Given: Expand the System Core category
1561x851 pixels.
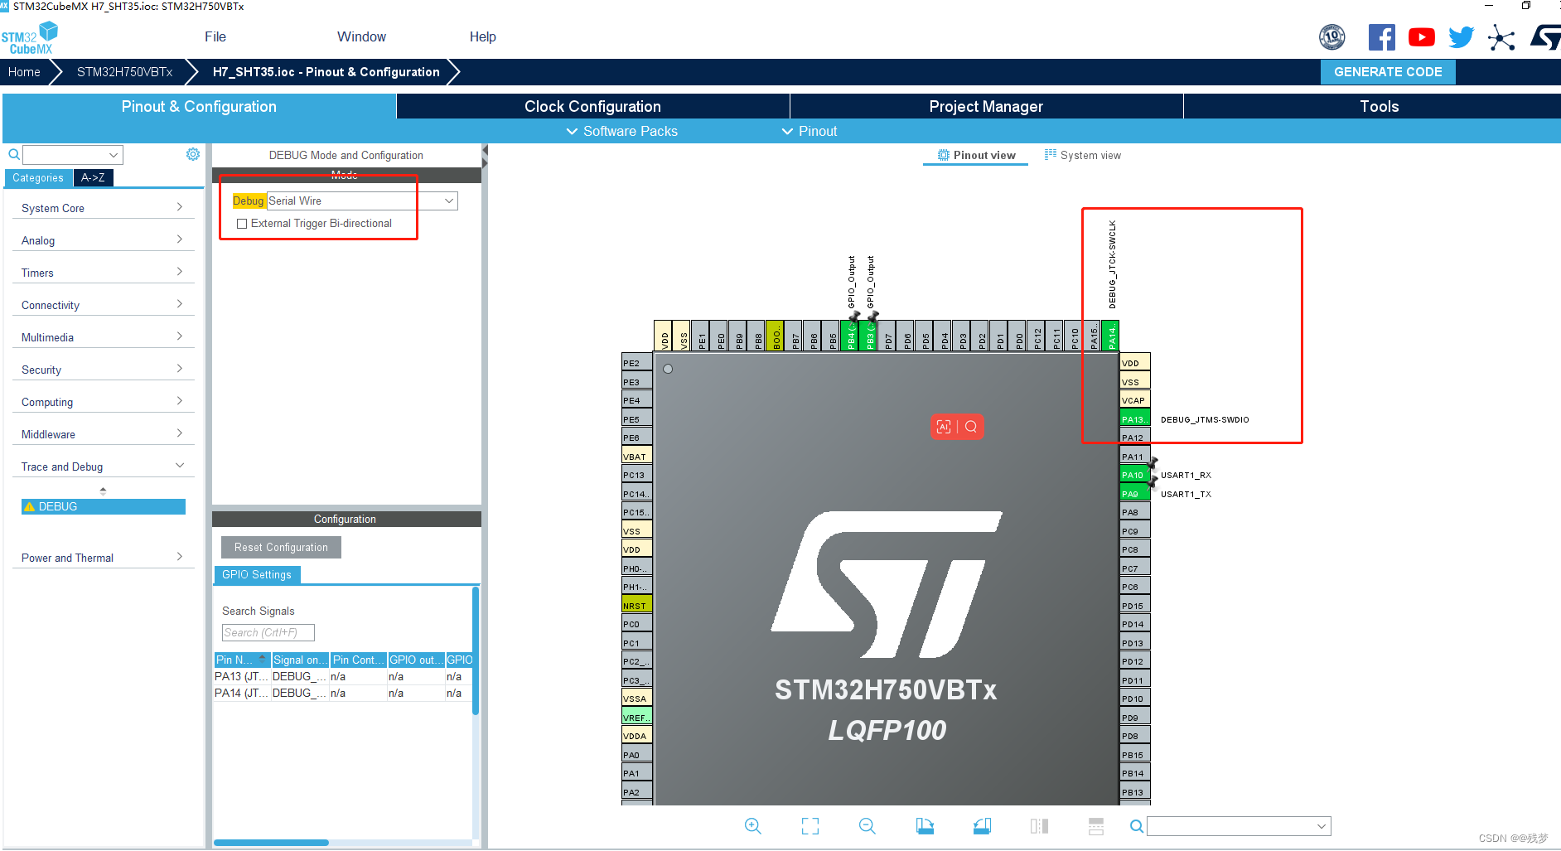Looking at the screenshot, I should (103, 208).
